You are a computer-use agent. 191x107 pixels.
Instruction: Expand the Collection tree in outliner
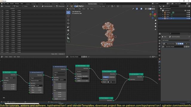click(x=161, y=11)
